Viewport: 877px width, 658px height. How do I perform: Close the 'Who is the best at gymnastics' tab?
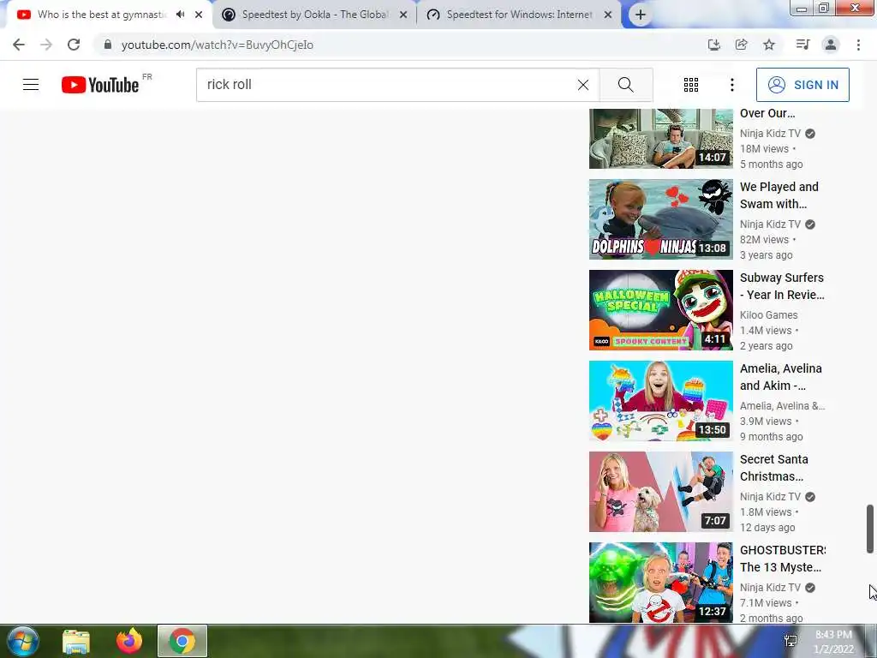click(x=199, y=15)
